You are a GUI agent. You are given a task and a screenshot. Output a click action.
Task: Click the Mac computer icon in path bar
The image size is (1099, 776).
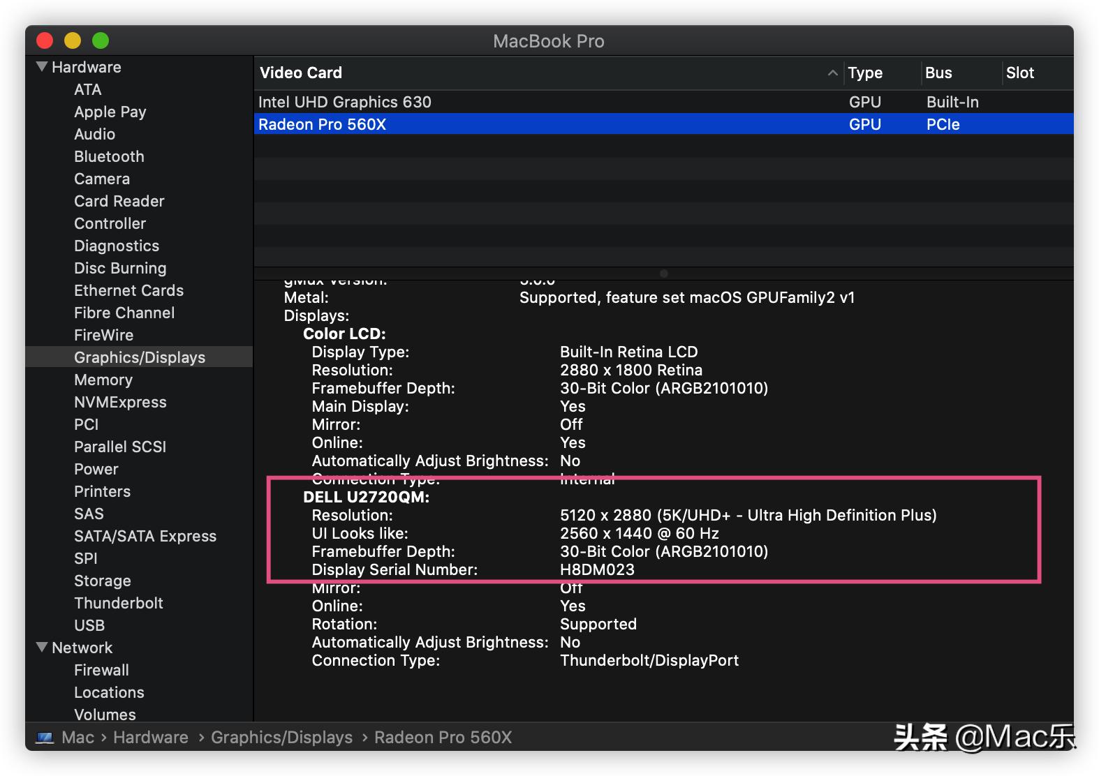pos(45,738)
